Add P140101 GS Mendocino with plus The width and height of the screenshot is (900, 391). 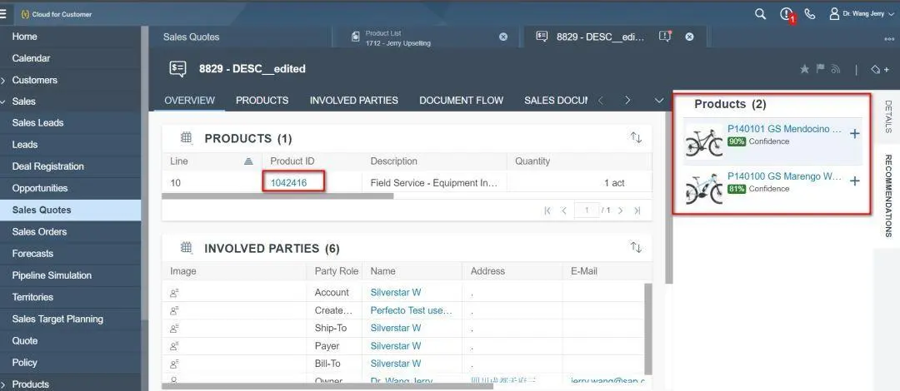855,134
